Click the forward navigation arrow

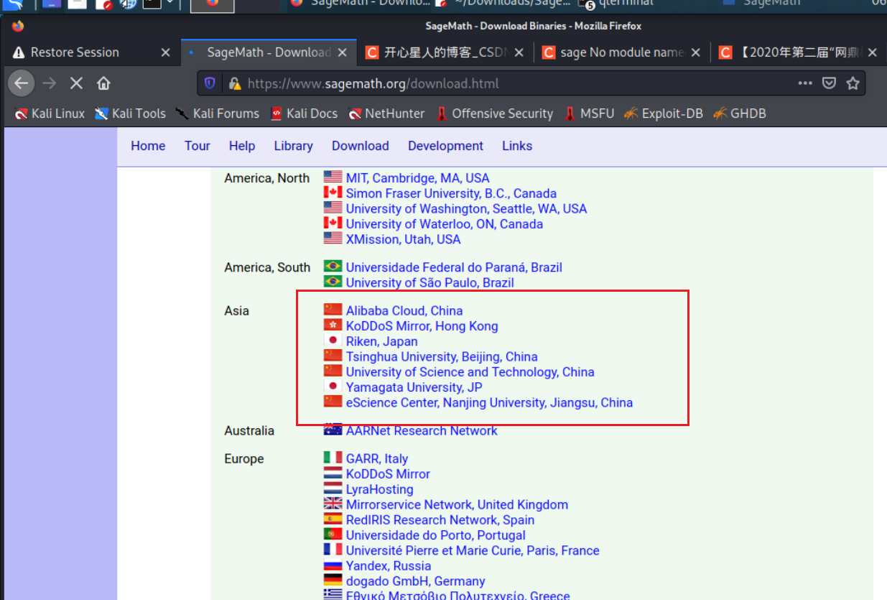49,83
